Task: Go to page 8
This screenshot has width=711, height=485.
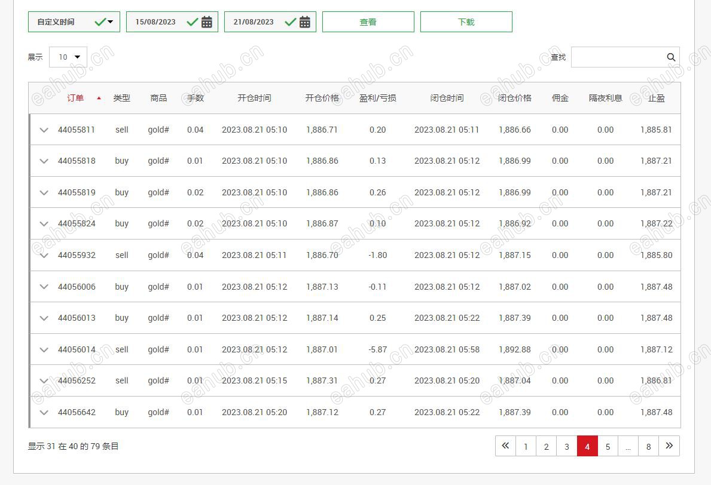Action: (649, 446)
